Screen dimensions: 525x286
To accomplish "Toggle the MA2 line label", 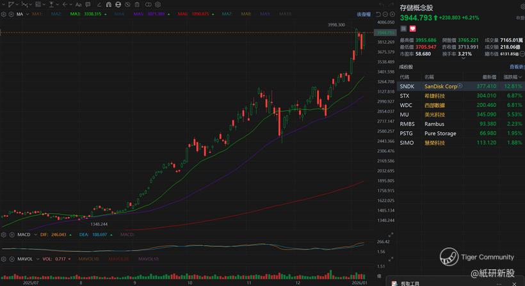I will click(x=56, y=14).
